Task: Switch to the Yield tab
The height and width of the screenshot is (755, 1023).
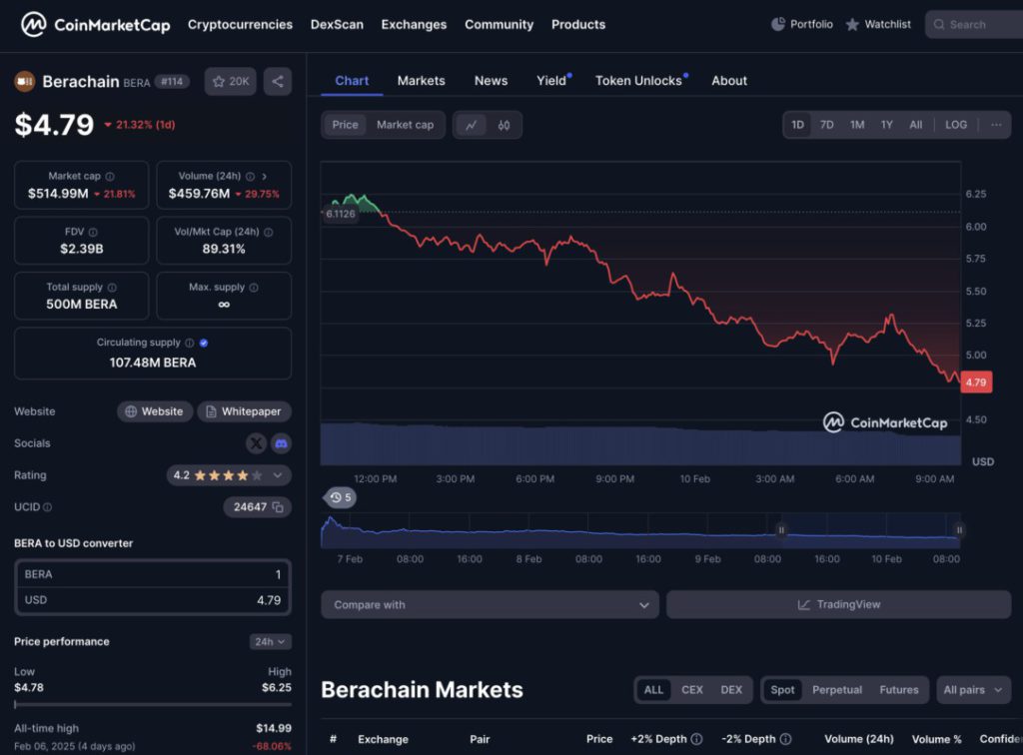Action: pos(551,81)
